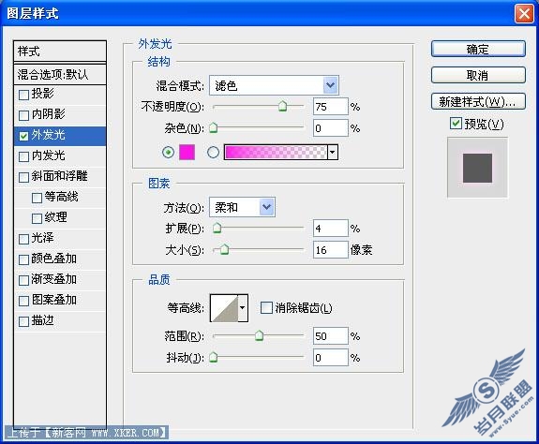Viewport: 539px width, 444px height.
Task: Toggle the 预览 preview checkbox
Action: point(456,123)
